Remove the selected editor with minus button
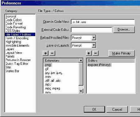Image resolution: width=140 pixels, height=117 pixels. (95, 53)
